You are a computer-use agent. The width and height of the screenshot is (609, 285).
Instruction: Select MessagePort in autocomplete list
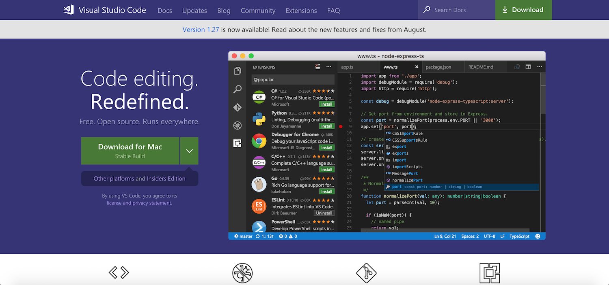[x=462, y=173]
